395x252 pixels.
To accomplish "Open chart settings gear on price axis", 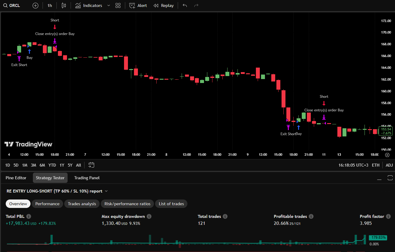I will coord(387,155).
